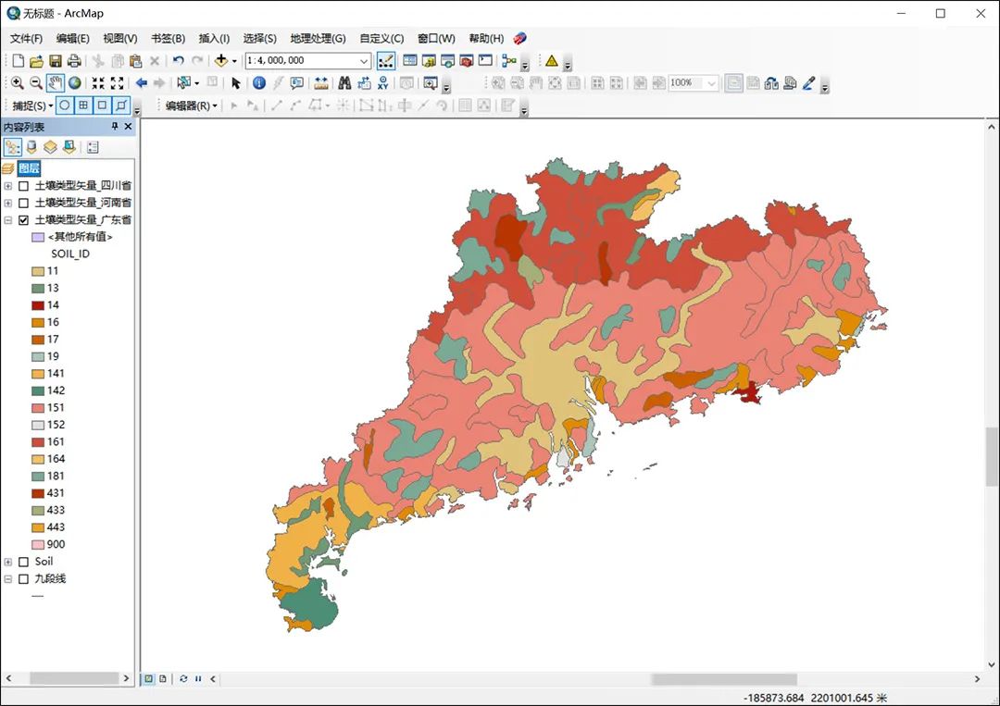Select the Measure ruler tool
The width and height of the screenshot is (1000, 706).
point(320,83)
